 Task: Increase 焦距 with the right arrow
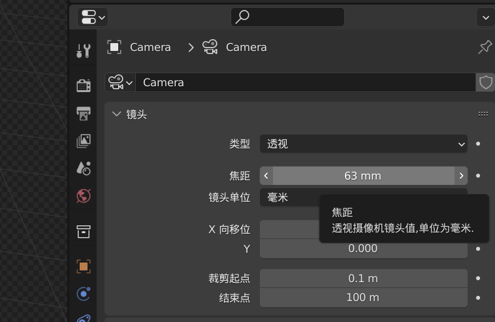pyautogui.click(x=461, y=176)
